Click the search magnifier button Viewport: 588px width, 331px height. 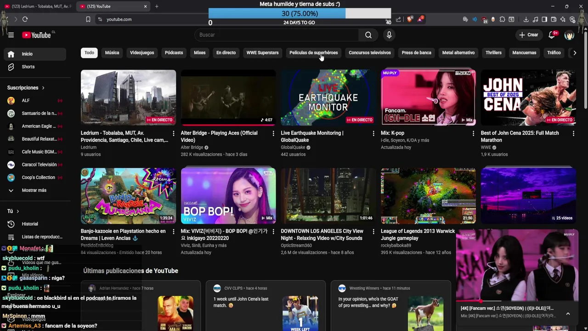(x=368, y=35)
